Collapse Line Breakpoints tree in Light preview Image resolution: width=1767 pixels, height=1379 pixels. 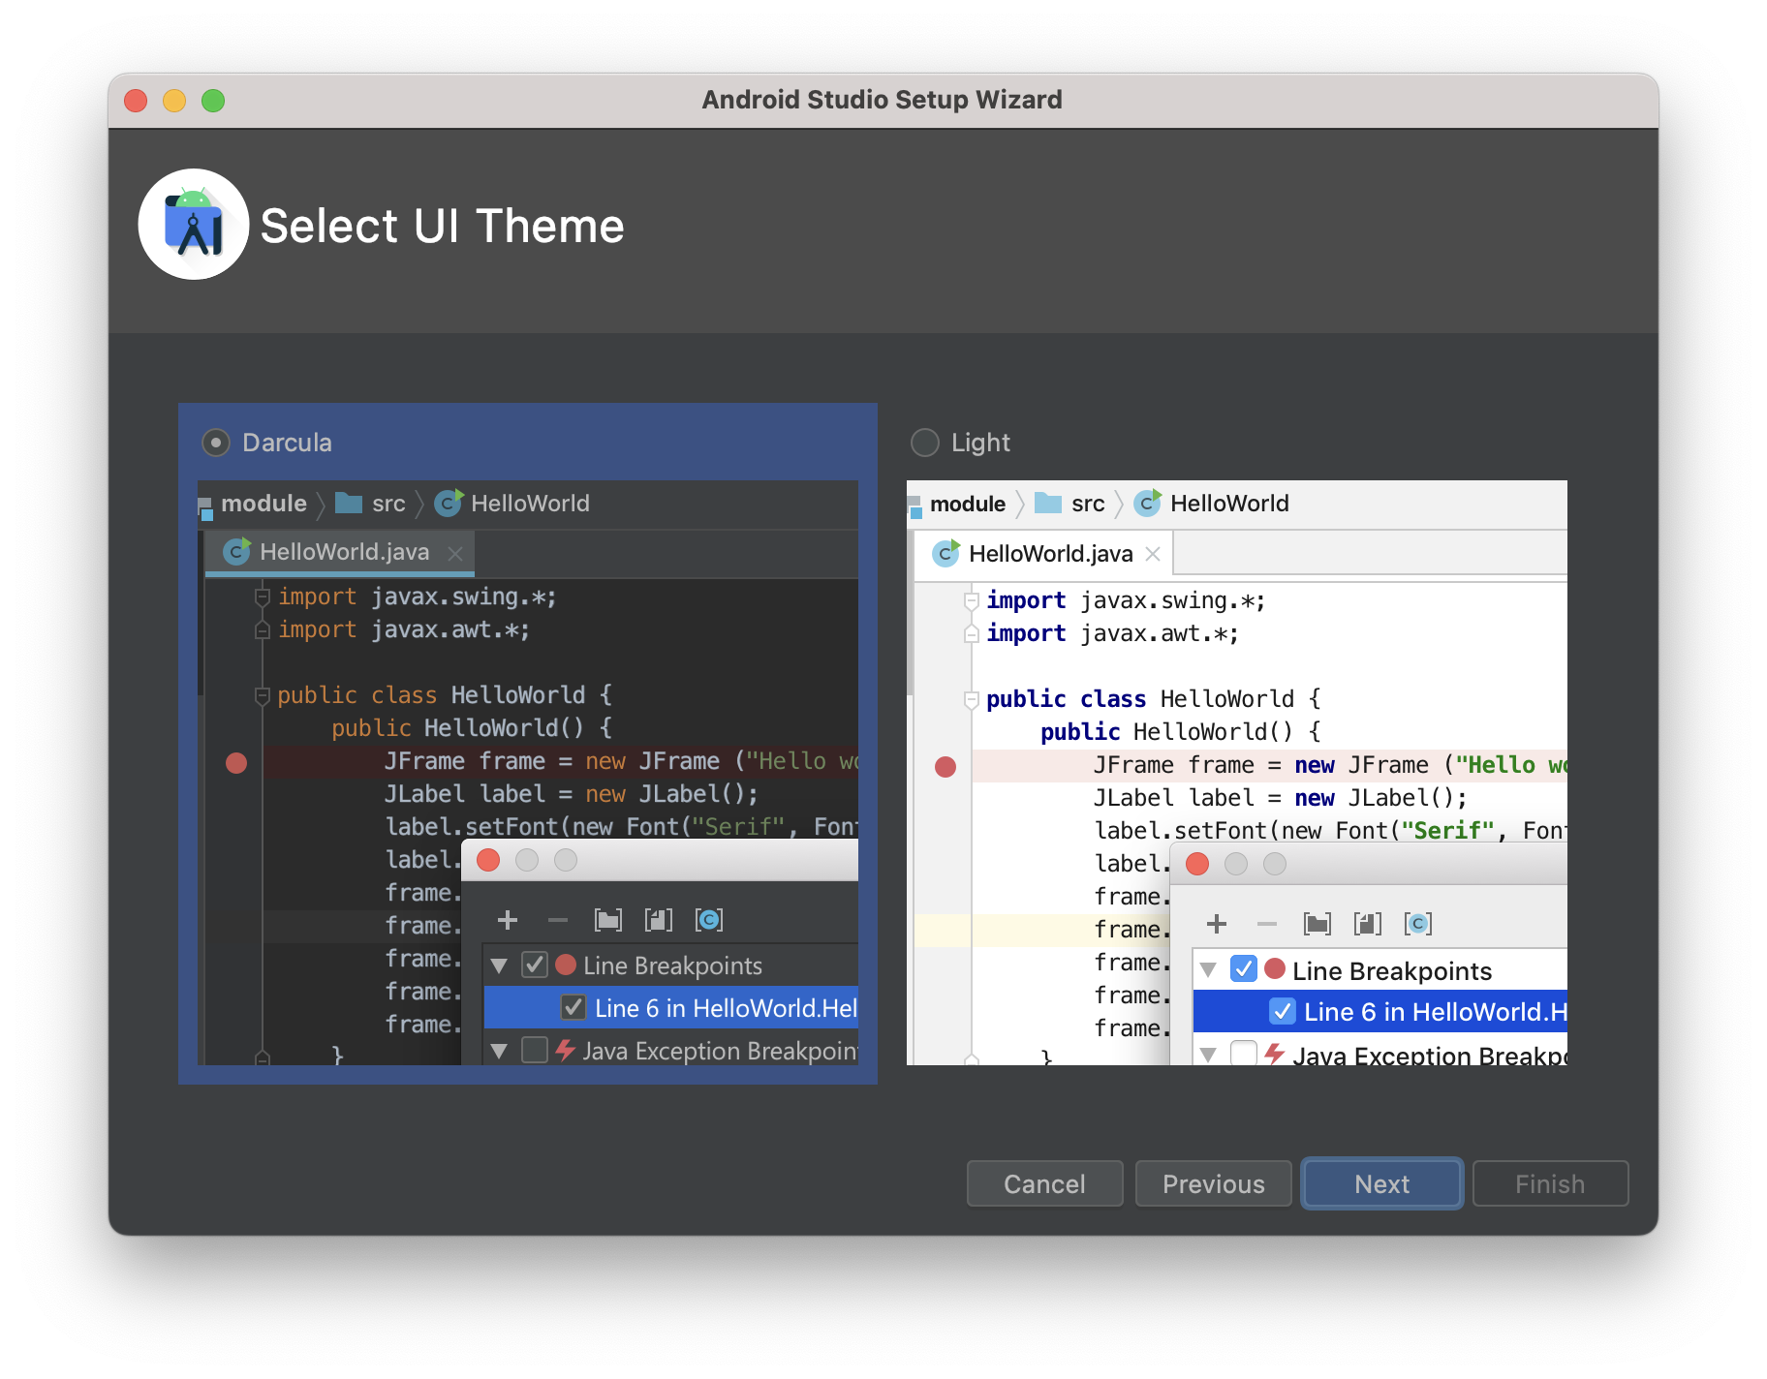(1209, 969)
